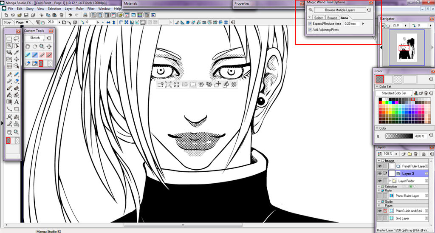The width and height of the screenshot is (435, 233).
Task: Expand the Layer Folder in Layers panel
Action: (390, 181)
